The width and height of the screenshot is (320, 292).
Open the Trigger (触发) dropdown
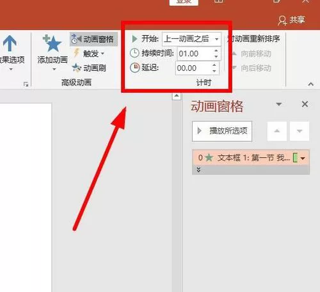click(89, 54)
